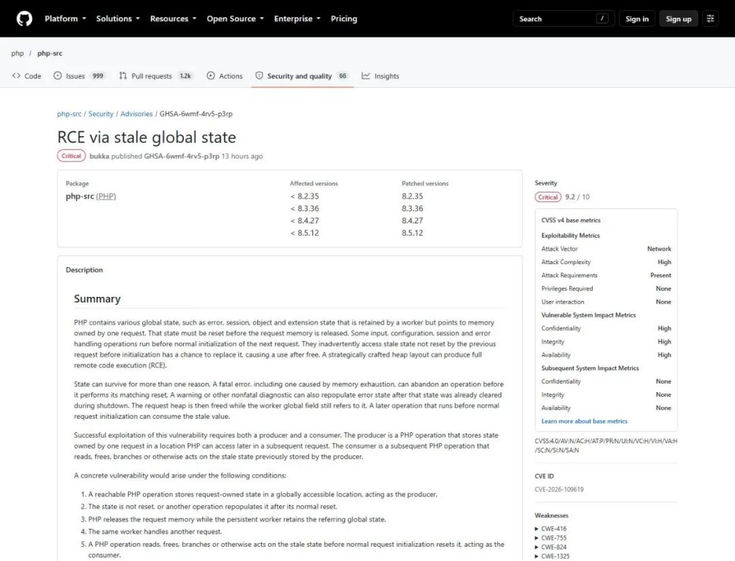Image resolution: width=735 pixels, height=561 pixels.
Task: Switch to the Code tab
Action: click(x=27, y=76)
